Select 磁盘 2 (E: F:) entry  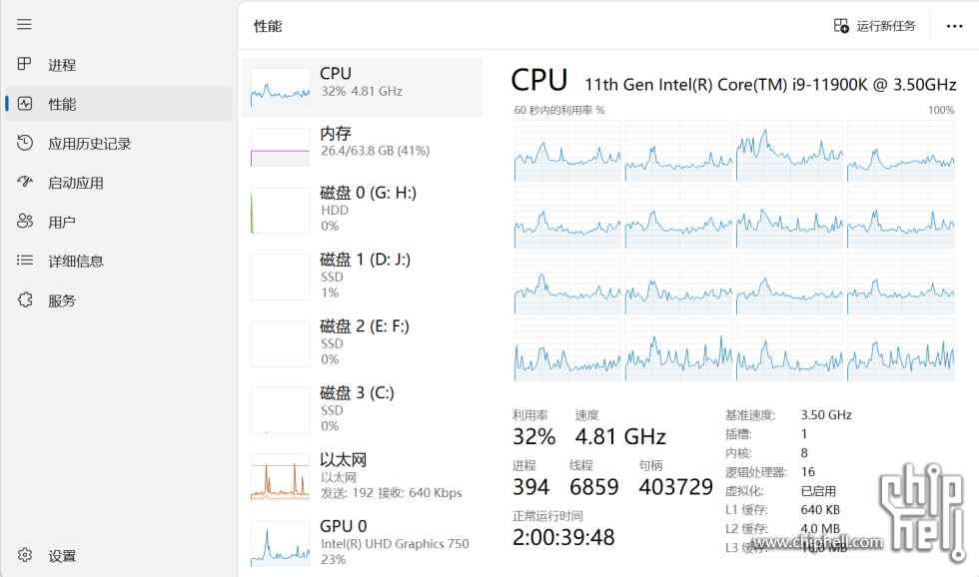362,343
